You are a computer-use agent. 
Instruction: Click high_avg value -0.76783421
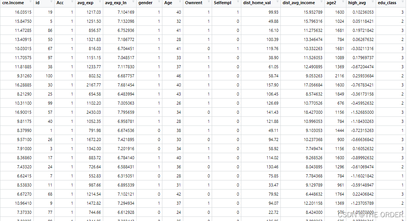click(362, 85)
